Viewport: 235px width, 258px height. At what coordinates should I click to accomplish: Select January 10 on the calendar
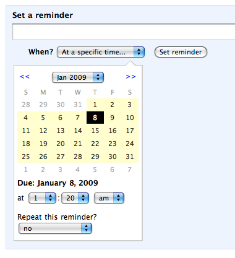point(130,118)
